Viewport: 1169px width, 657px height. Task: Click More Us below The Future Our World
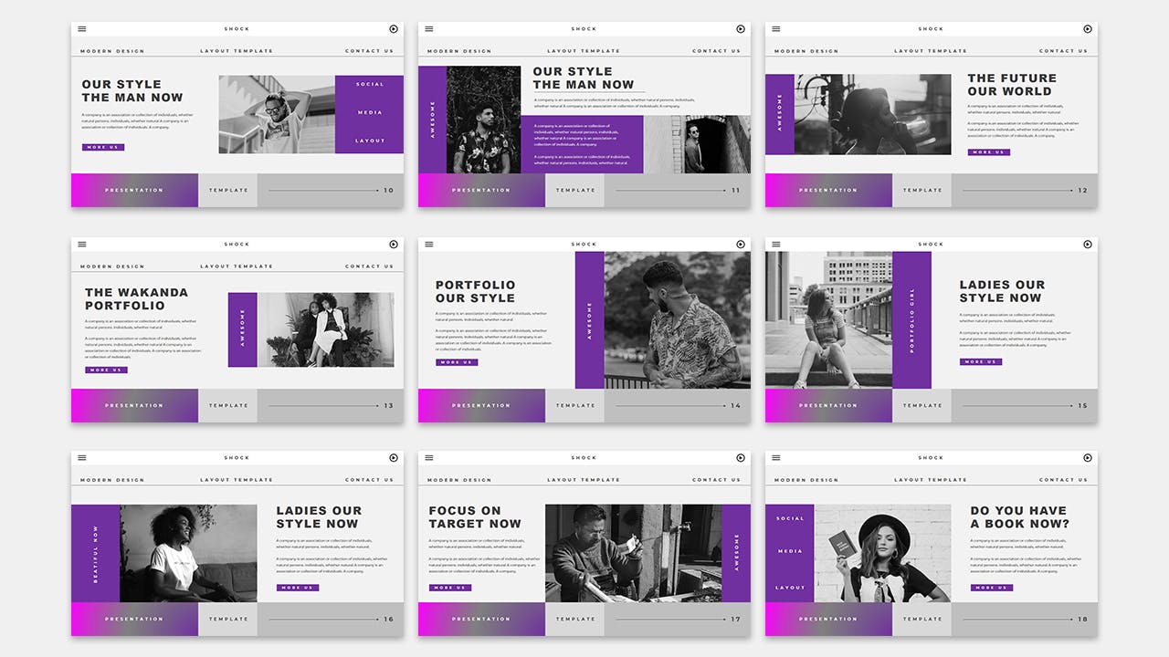click(989, 152)
